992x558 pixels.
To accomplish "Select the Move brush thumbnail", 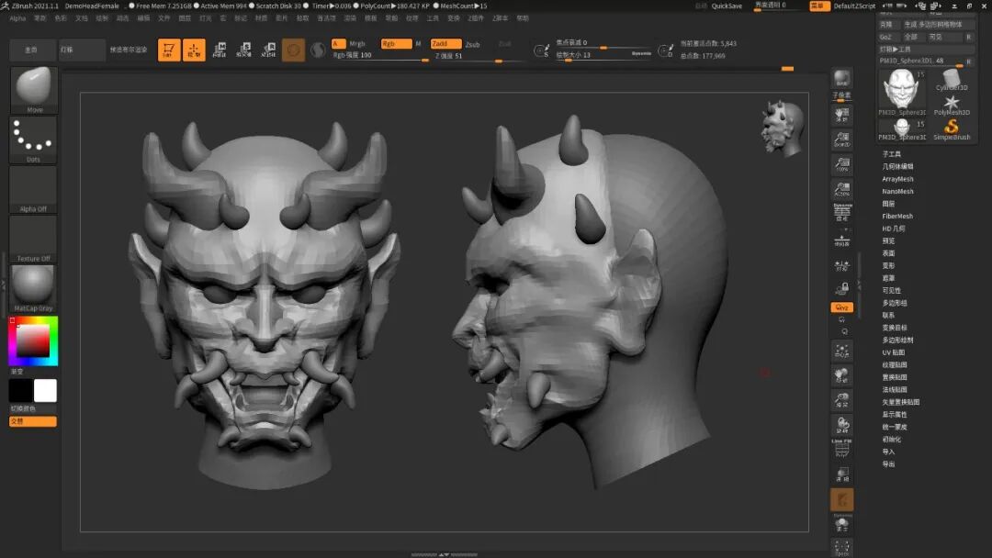I will pyautogui.click(x=34, y=88).
